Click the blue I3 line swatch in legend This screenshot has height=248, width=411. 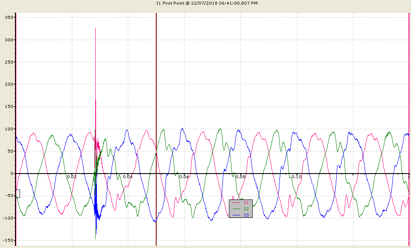[236, 215]
